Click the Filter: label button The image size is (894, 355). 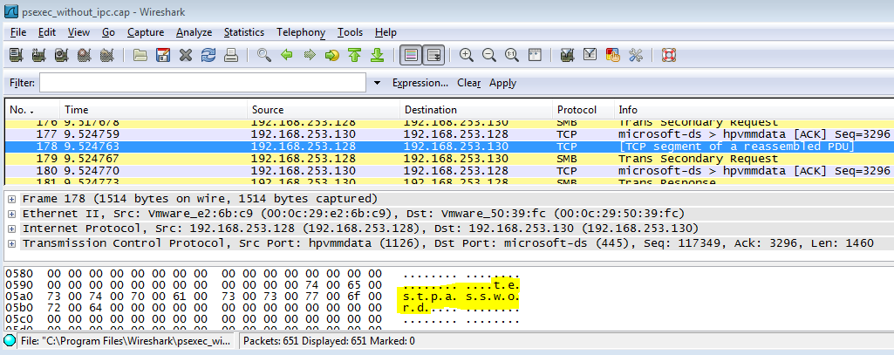[x=22, y=83]
